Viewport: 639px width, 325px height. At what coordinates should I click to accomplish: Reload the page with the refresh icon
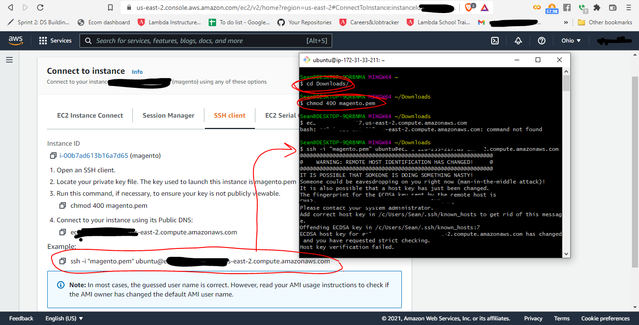tap(40, 7)
